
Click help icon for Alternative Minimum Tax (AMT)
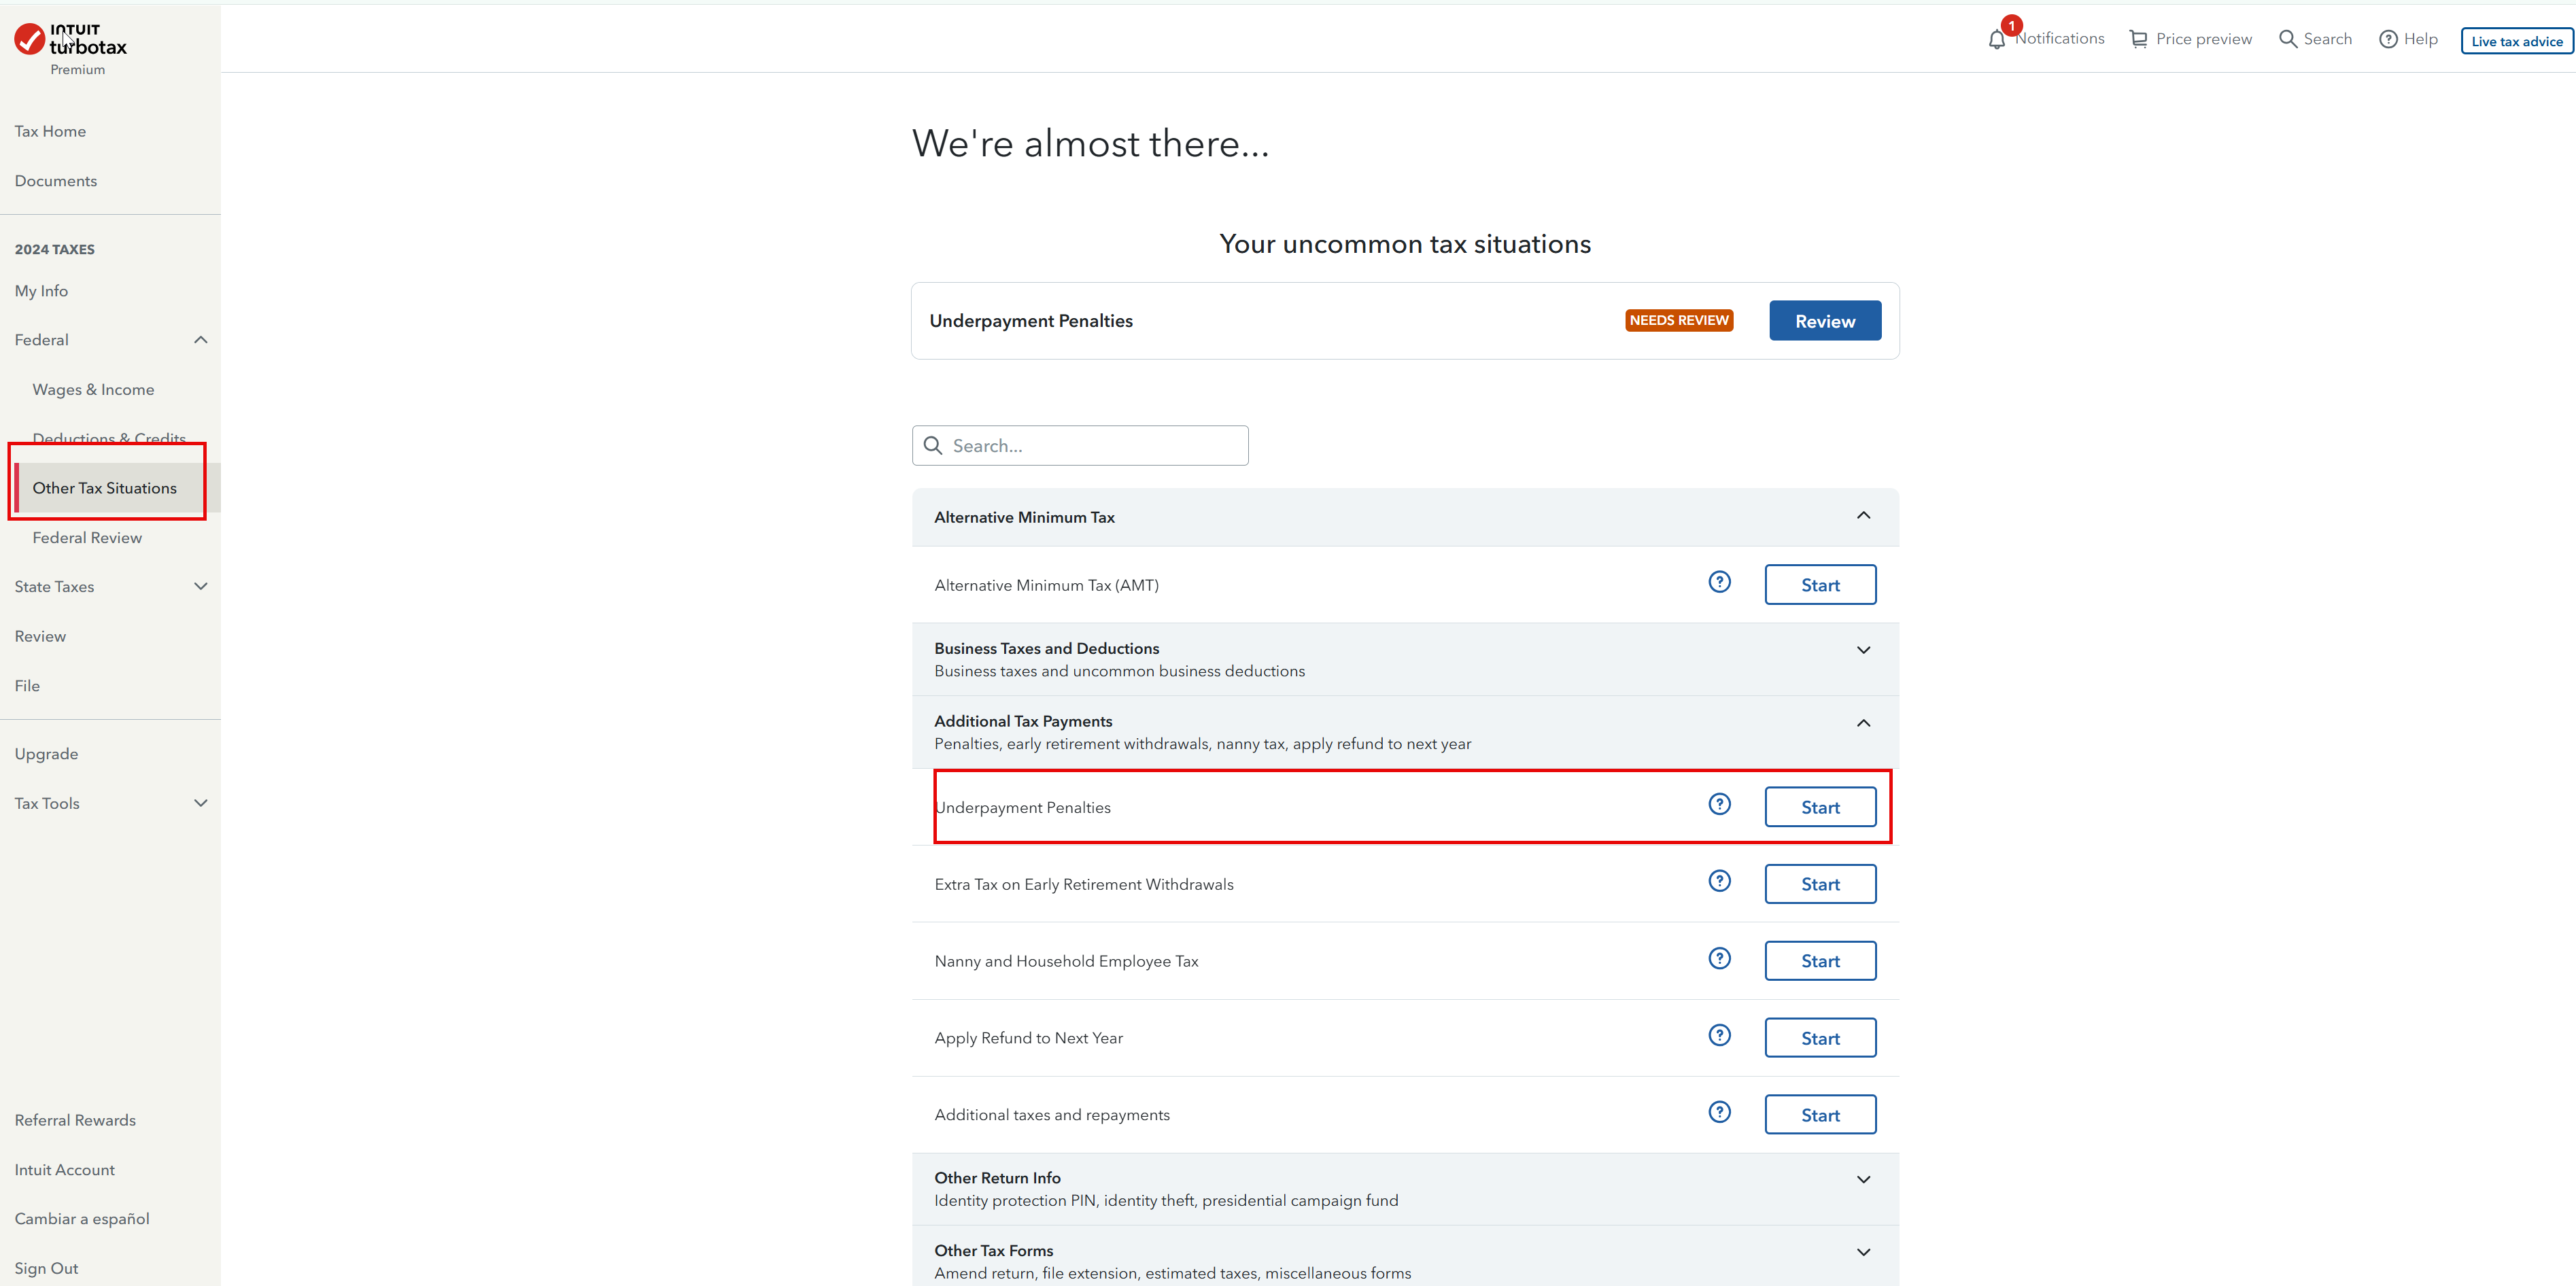1719,582
